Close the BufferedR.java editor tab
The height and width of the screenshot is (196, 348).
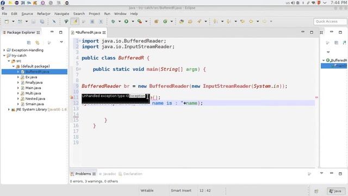point(104,33)
